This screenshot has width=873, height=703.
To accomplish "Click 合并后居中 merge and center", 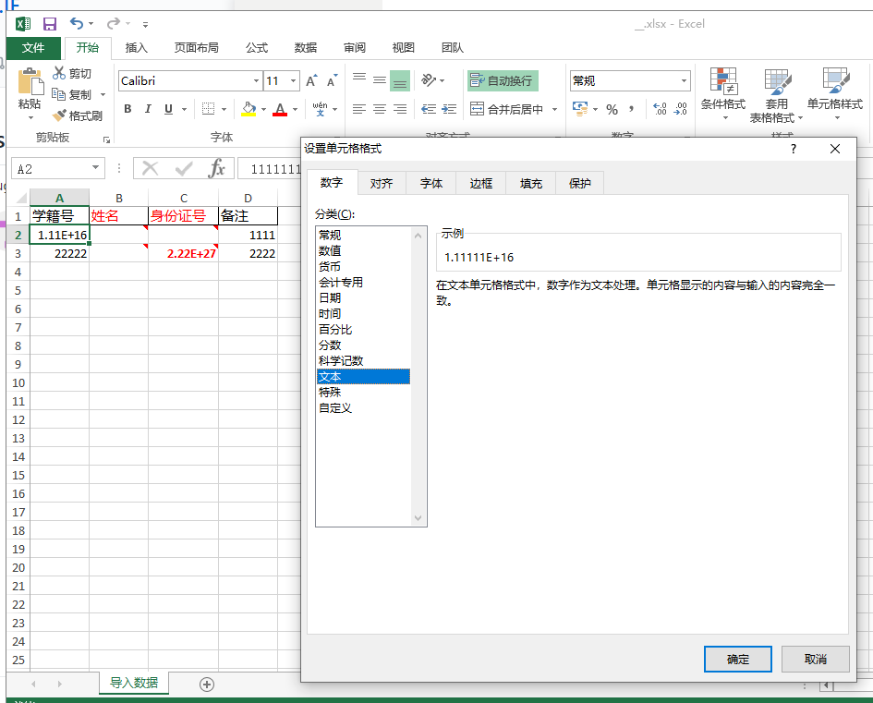I will click(x=506, y=109).
